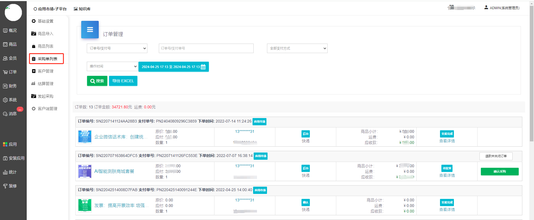This screenshot has height=220, width=534.
Task: Expand the 全部支付方式 payment method dropdown
Action: pos(297,48)
